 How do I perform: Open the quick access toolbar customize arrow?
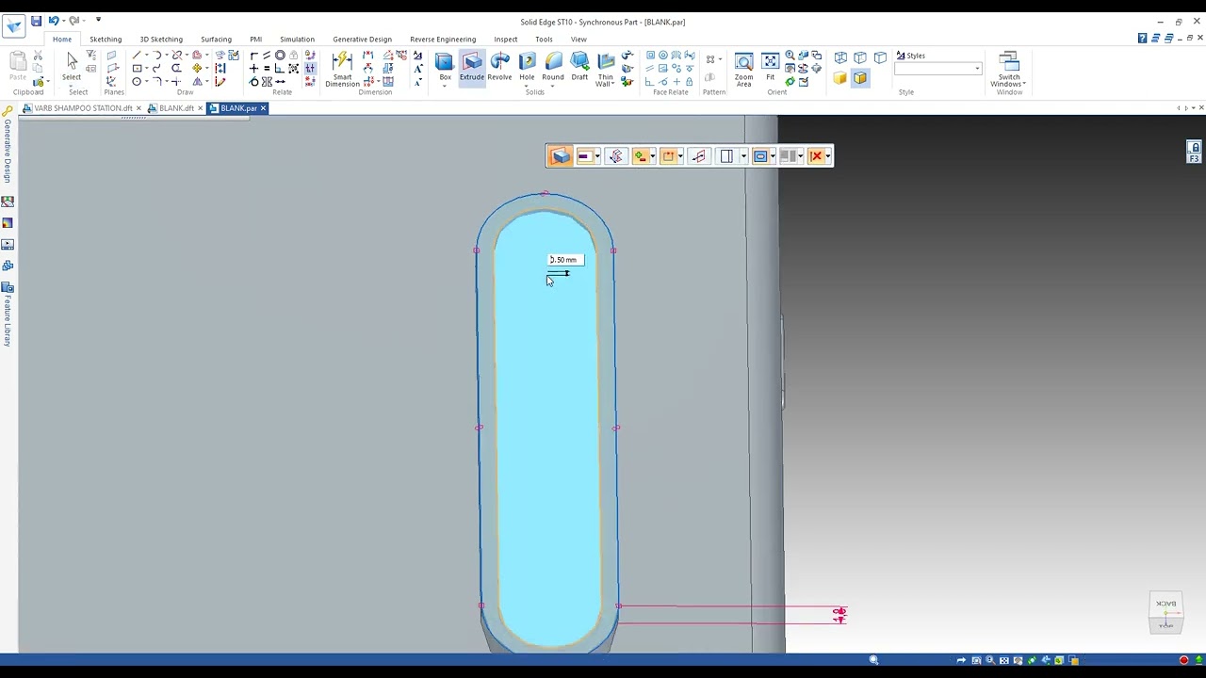click(98, 20)
